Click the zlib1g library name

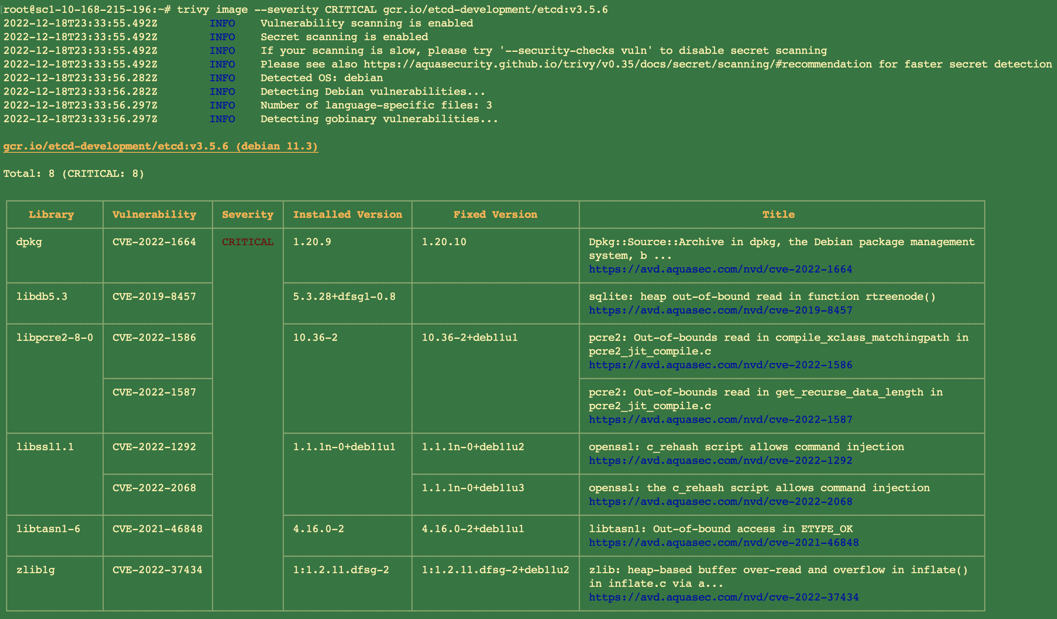coord(36,570)
